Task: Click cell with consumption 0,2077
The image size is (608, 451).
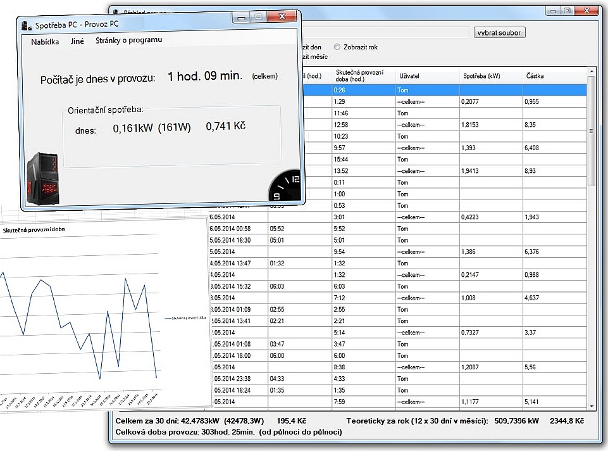Action: (x=492, y=102)
